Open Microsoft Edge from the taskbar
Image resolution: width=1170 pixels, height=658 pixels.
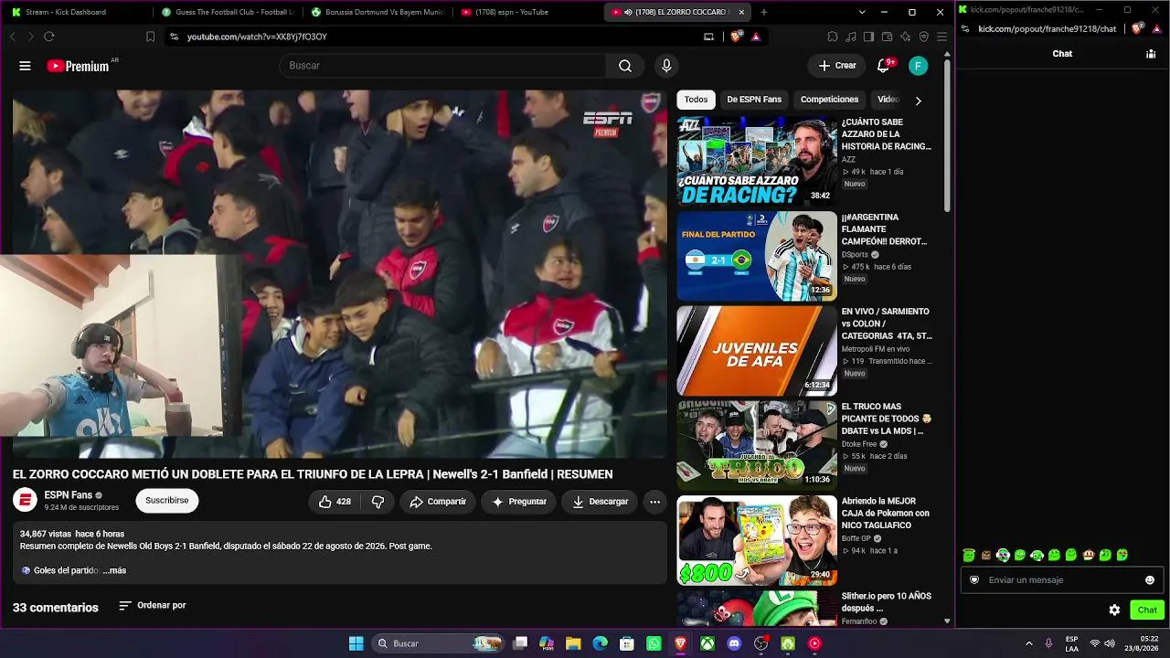pos(600,643)
